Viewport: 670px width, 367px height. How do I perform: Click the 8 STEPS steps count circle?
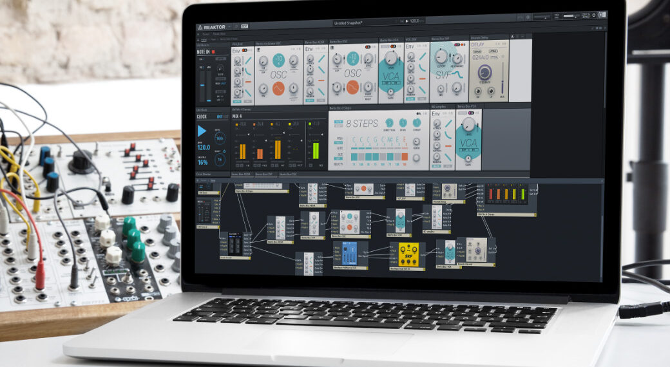tap(403, 123)
